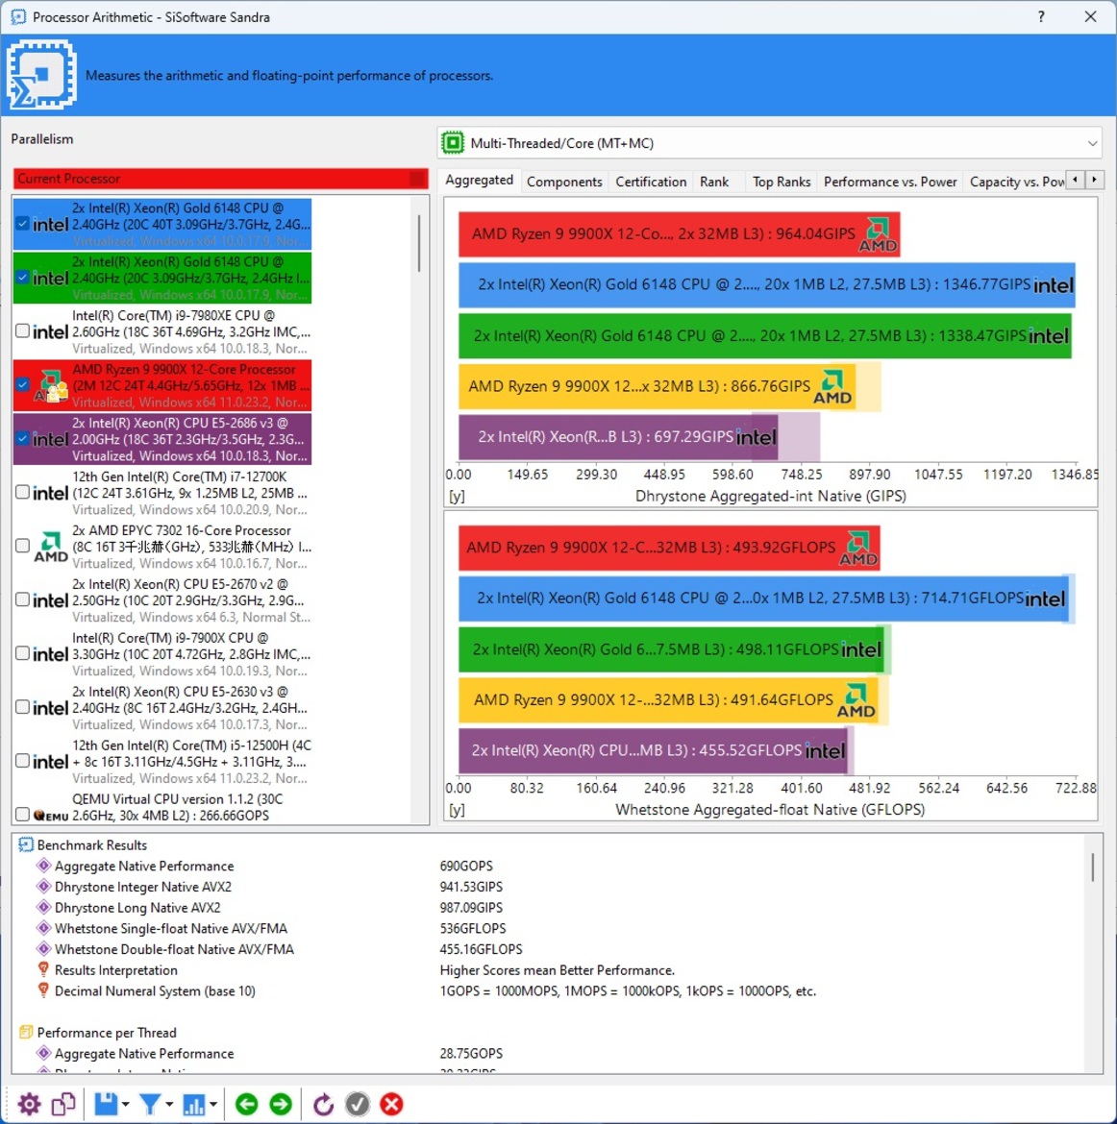Click diamond icon for Dhrystone Integer Native AVX2

click(44, 887)
